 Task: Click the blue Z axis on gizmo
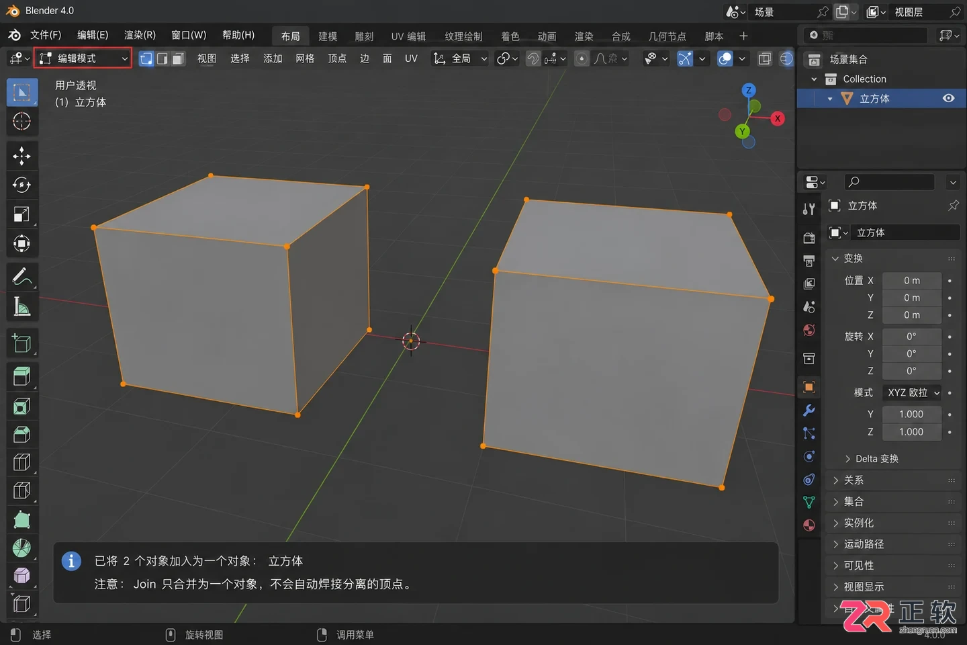(x=749, y=90)
